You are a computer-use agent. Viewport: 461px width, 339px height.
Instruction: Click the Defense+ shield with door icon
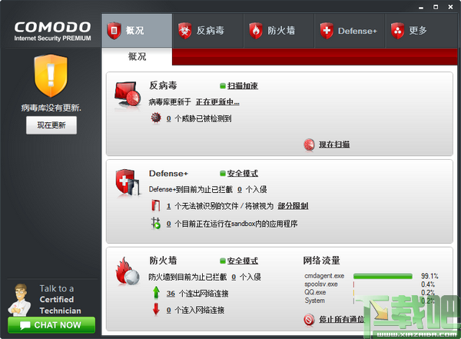coord(128,182)
